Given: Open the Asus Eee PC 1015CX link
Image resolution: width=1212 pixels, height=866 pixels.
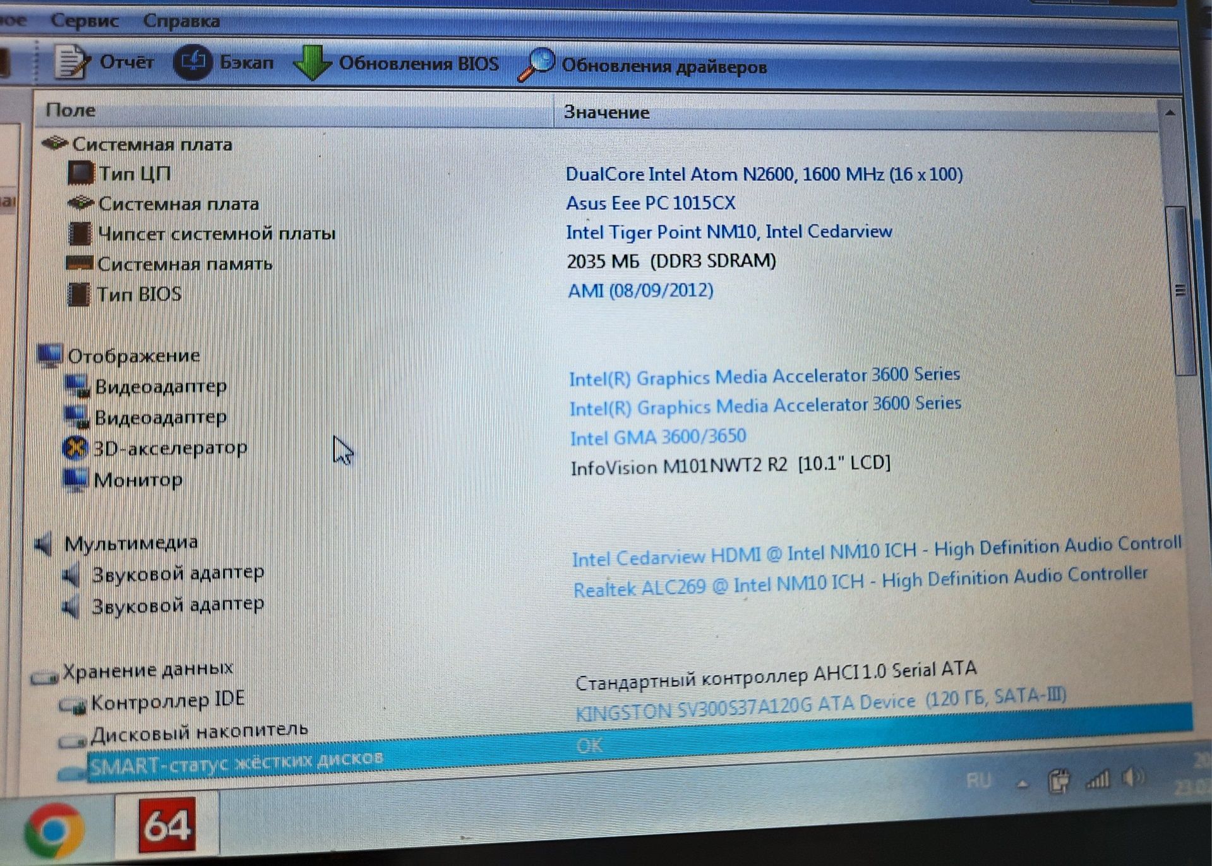Looking at the screenshot, I should [651, 203].
